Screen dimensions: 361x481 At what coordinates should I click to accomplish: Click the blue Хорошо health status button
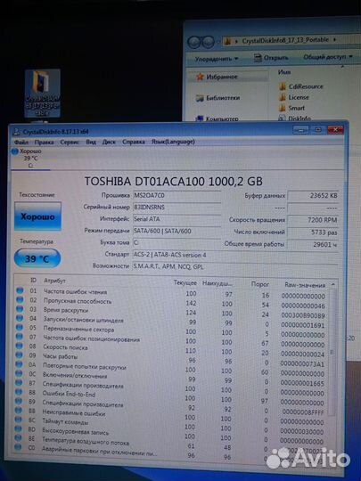pos(37,216)
